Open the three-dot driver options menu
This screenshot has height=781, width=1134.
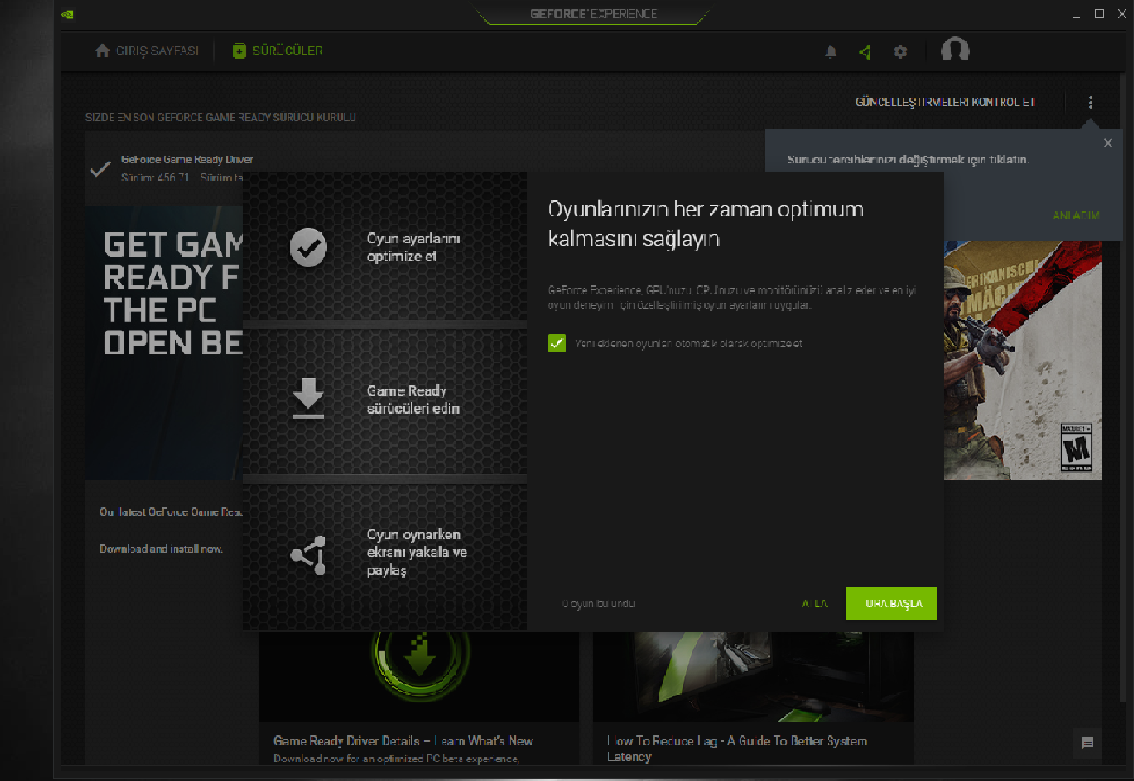coord(1090,103)
